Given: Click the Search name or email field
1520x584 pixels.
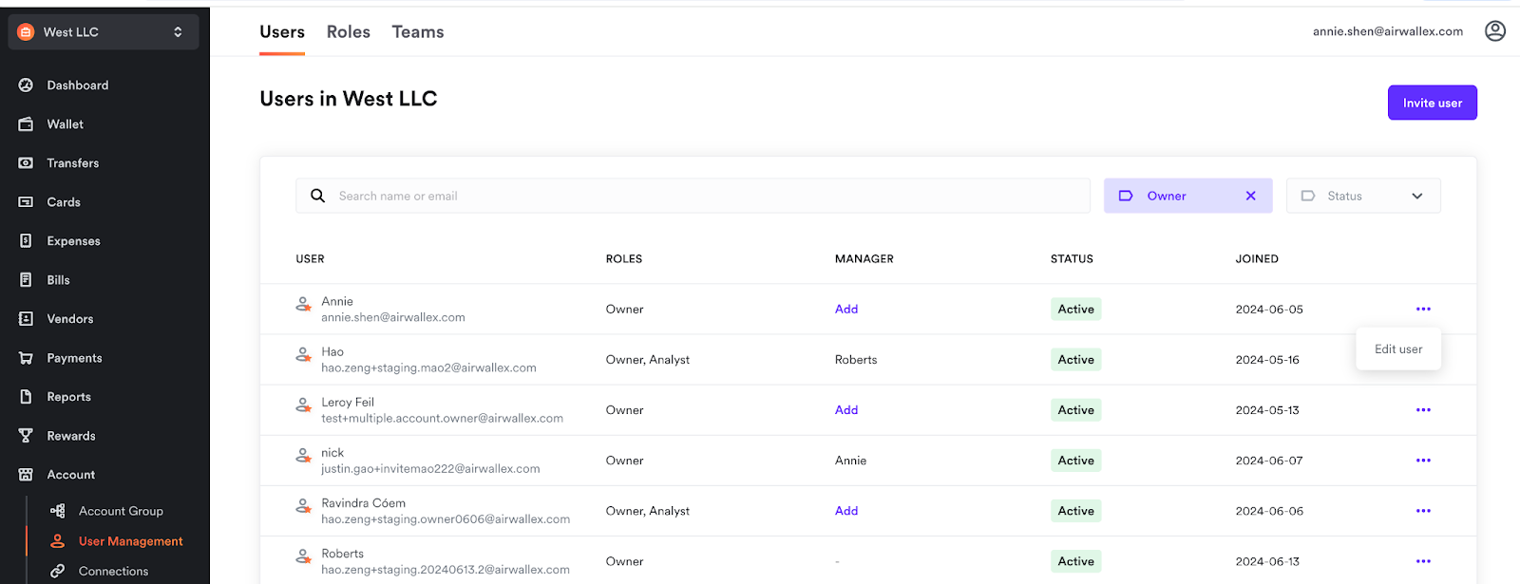Looking at the screenshot, I should click(703, 196).
